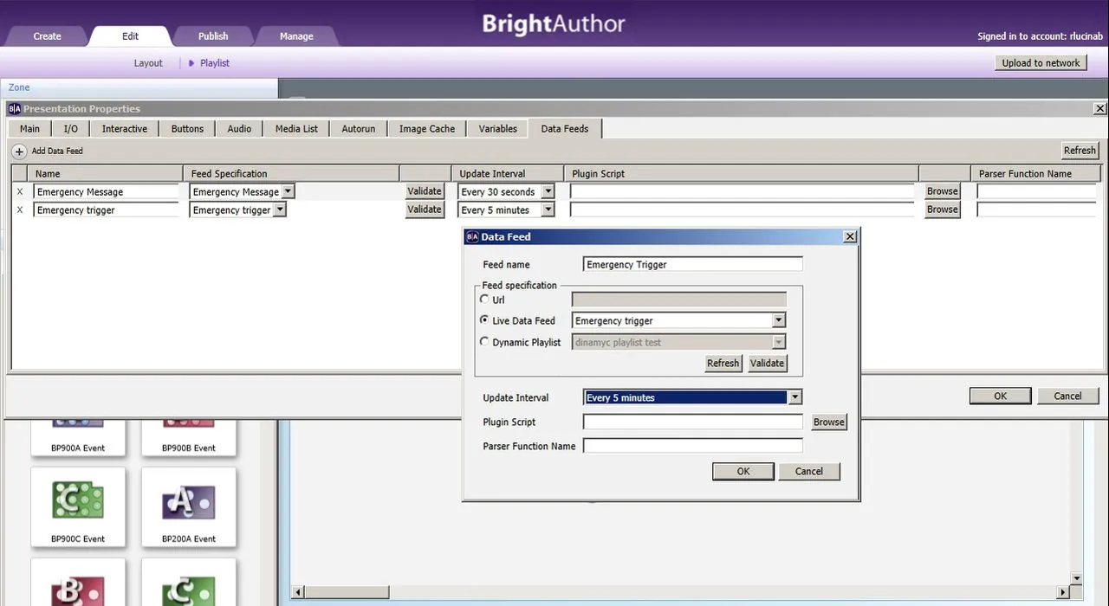The height and width of the screenshot is (606, 1109).
Task: Click OK in Presentation Properties window
Action: pyautogui.click(x=1000, y=396)
